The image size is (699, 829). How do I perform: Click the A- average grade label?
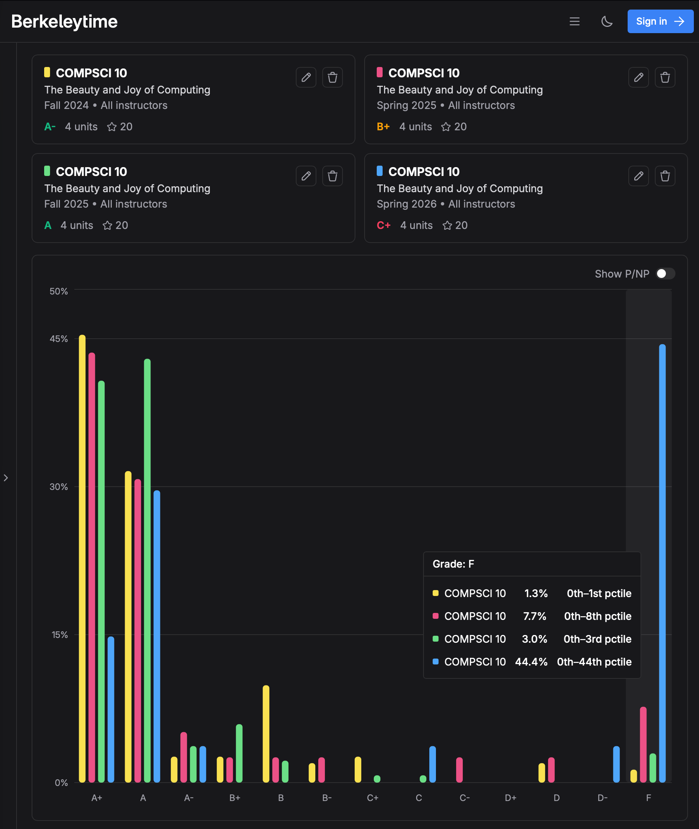tap(50, 127)
